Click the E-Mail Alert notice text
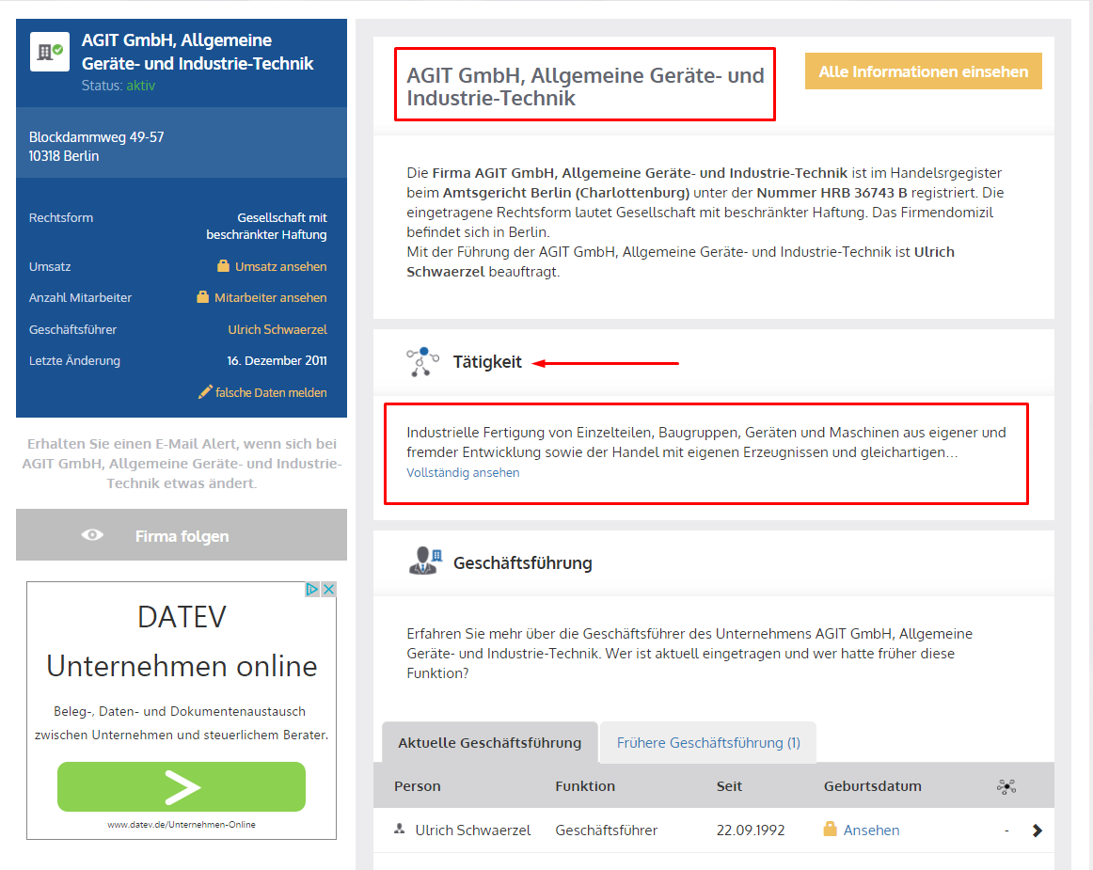Image resolution: width=1093 pixels, height=870 pixels. [182, 464]
